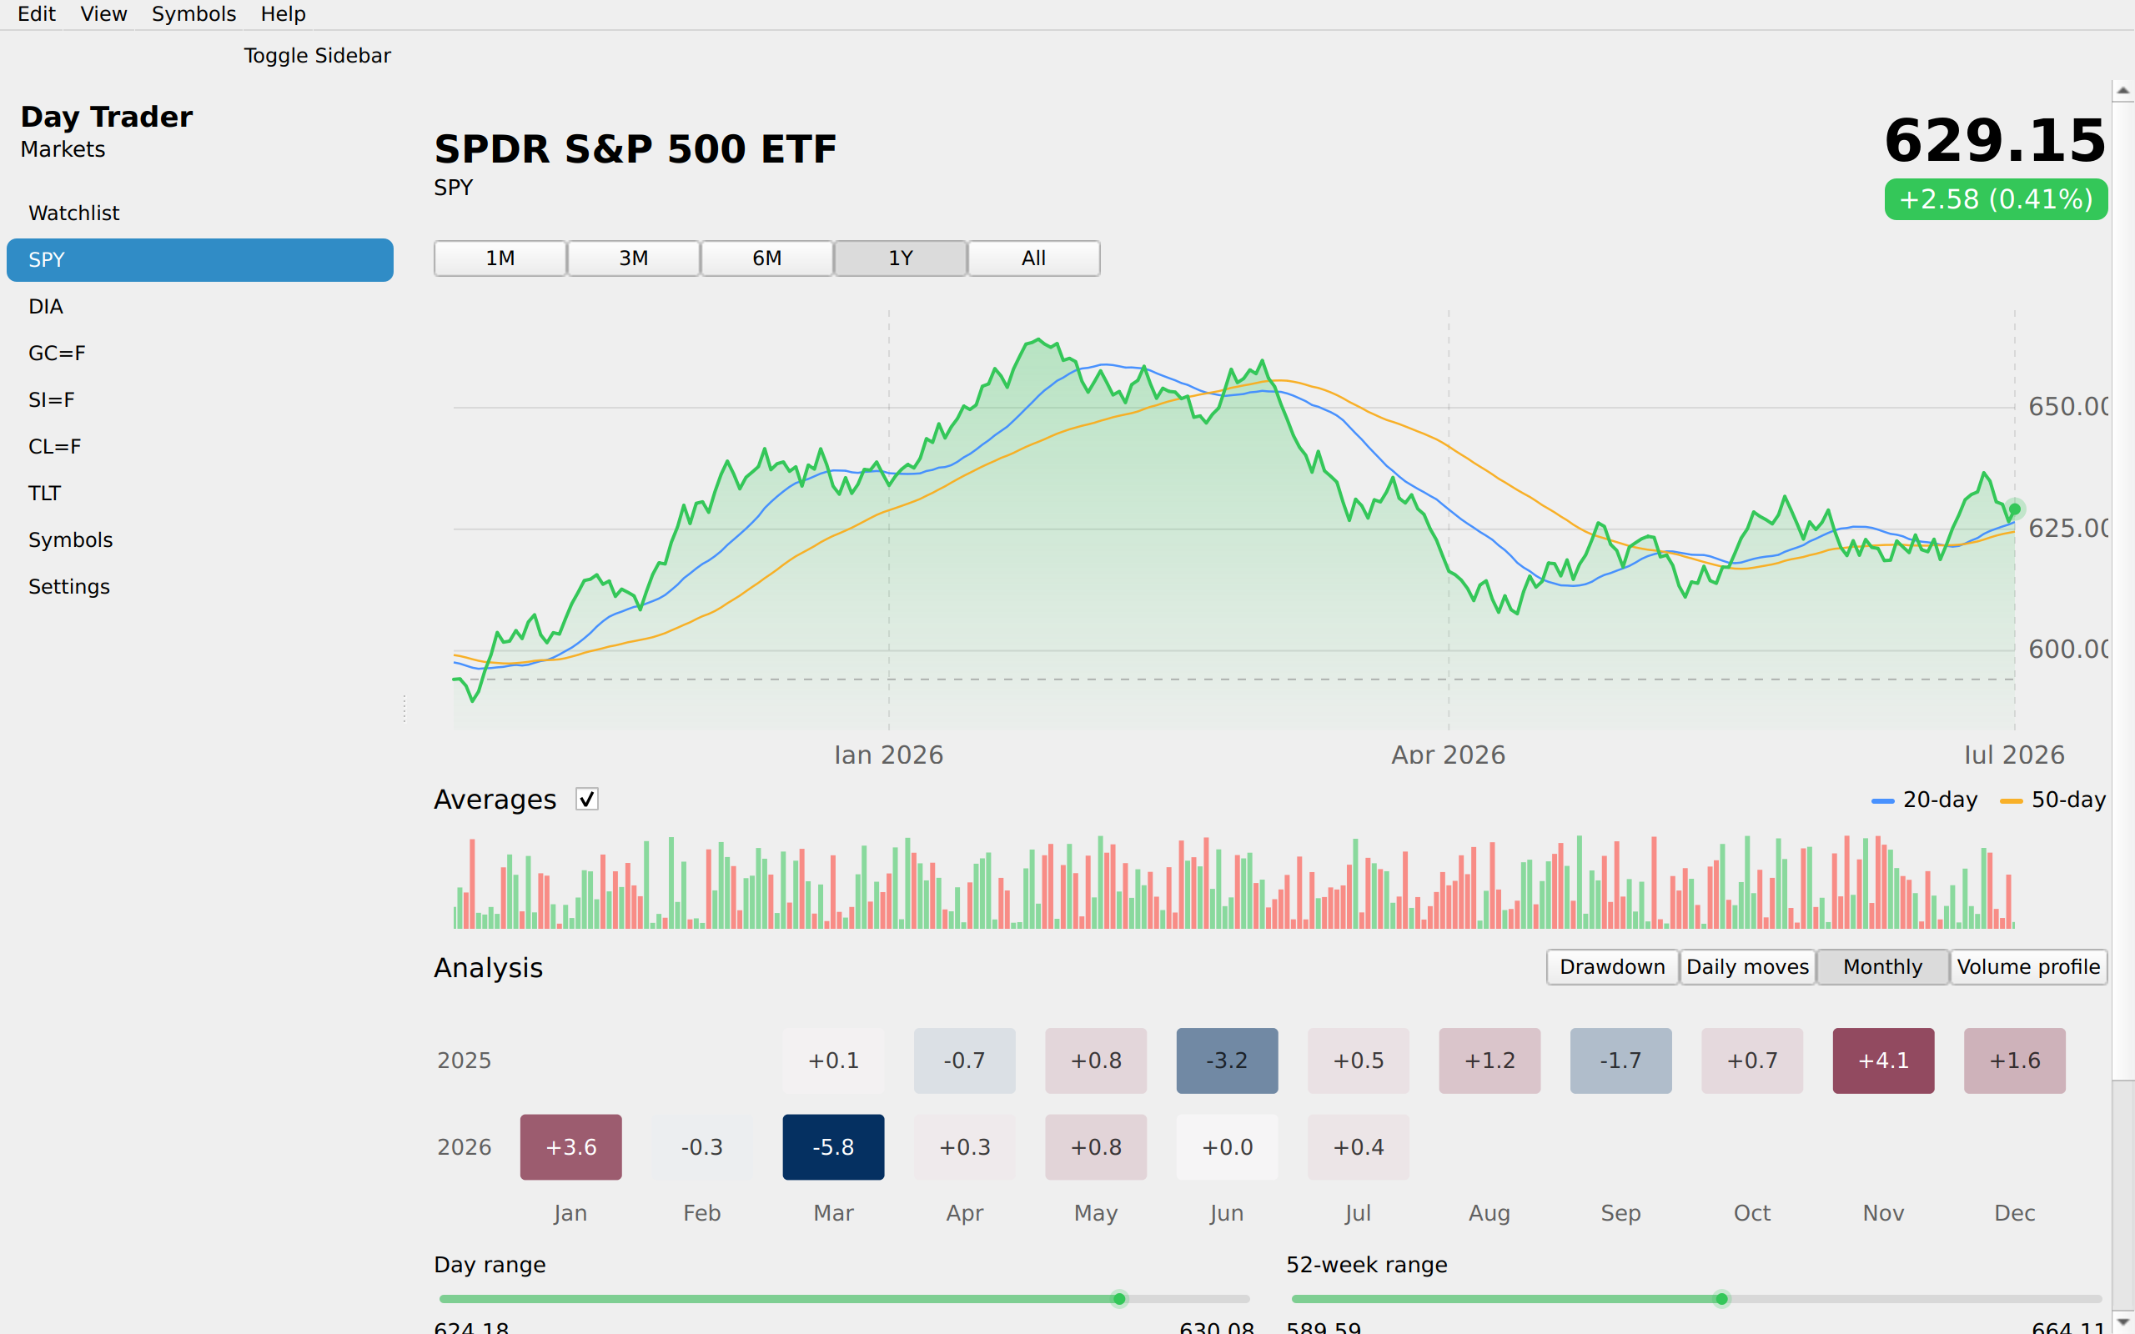
Task: Open the Symbols menu
Action: pyautogui.click(x=194, y=14)
